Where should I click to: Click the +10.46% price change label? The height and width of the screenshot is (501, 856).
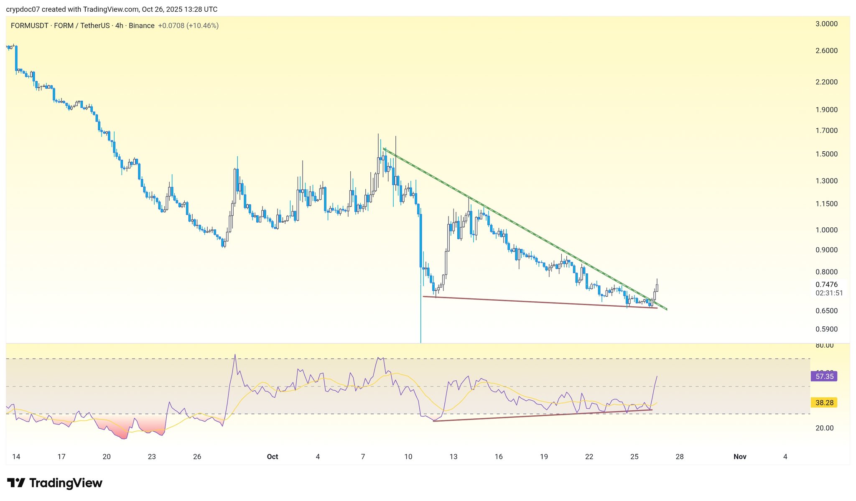(202, 25)
